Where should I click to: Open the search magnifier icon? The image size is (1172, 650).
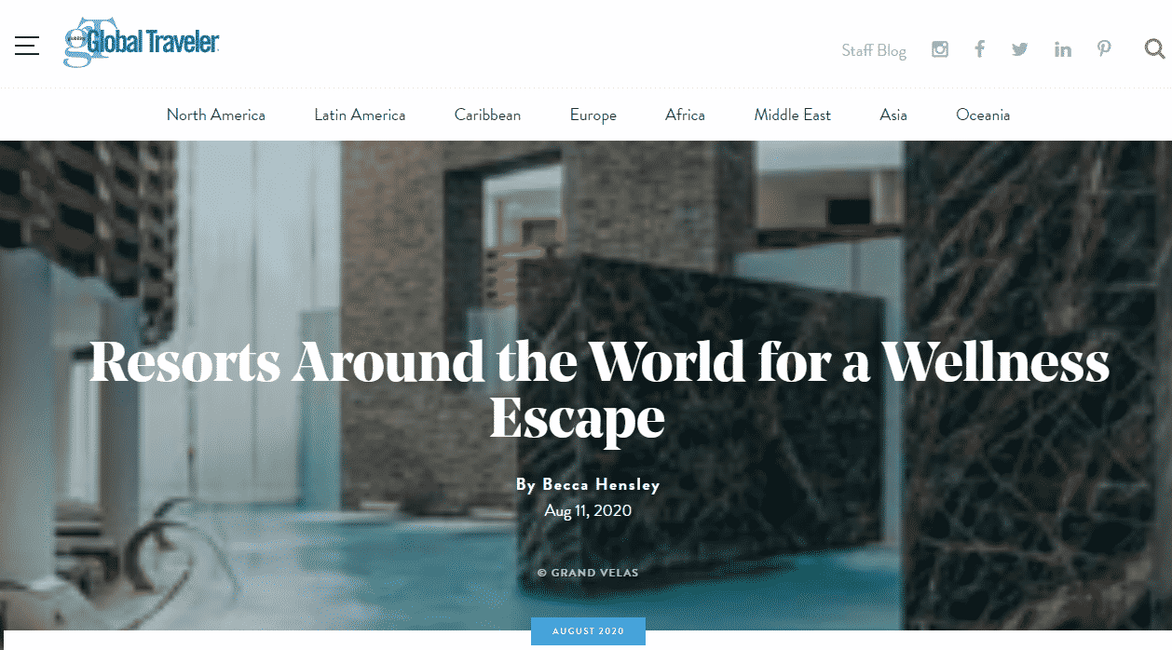[1155, 48]
